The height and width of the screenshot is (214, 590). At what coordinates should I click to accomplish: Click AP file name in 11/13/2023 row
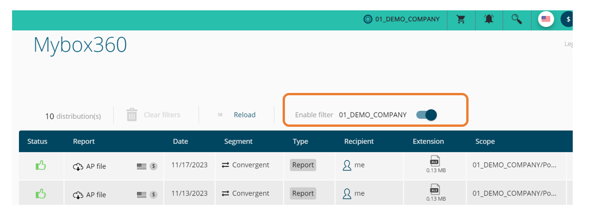[x=96, y=195]
